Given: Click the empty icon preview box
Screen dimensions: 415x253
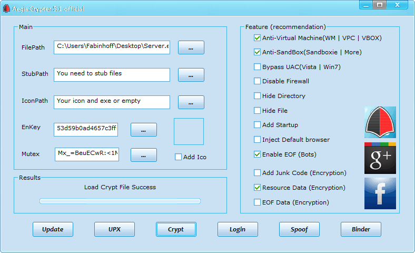Looking at the screenshot, I should point(189,131).
